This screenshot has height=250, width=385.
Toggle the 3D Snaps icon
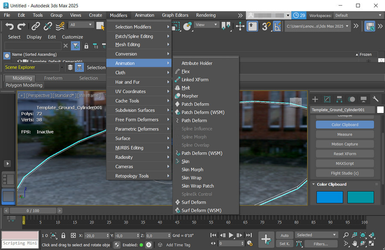point(266,26)
